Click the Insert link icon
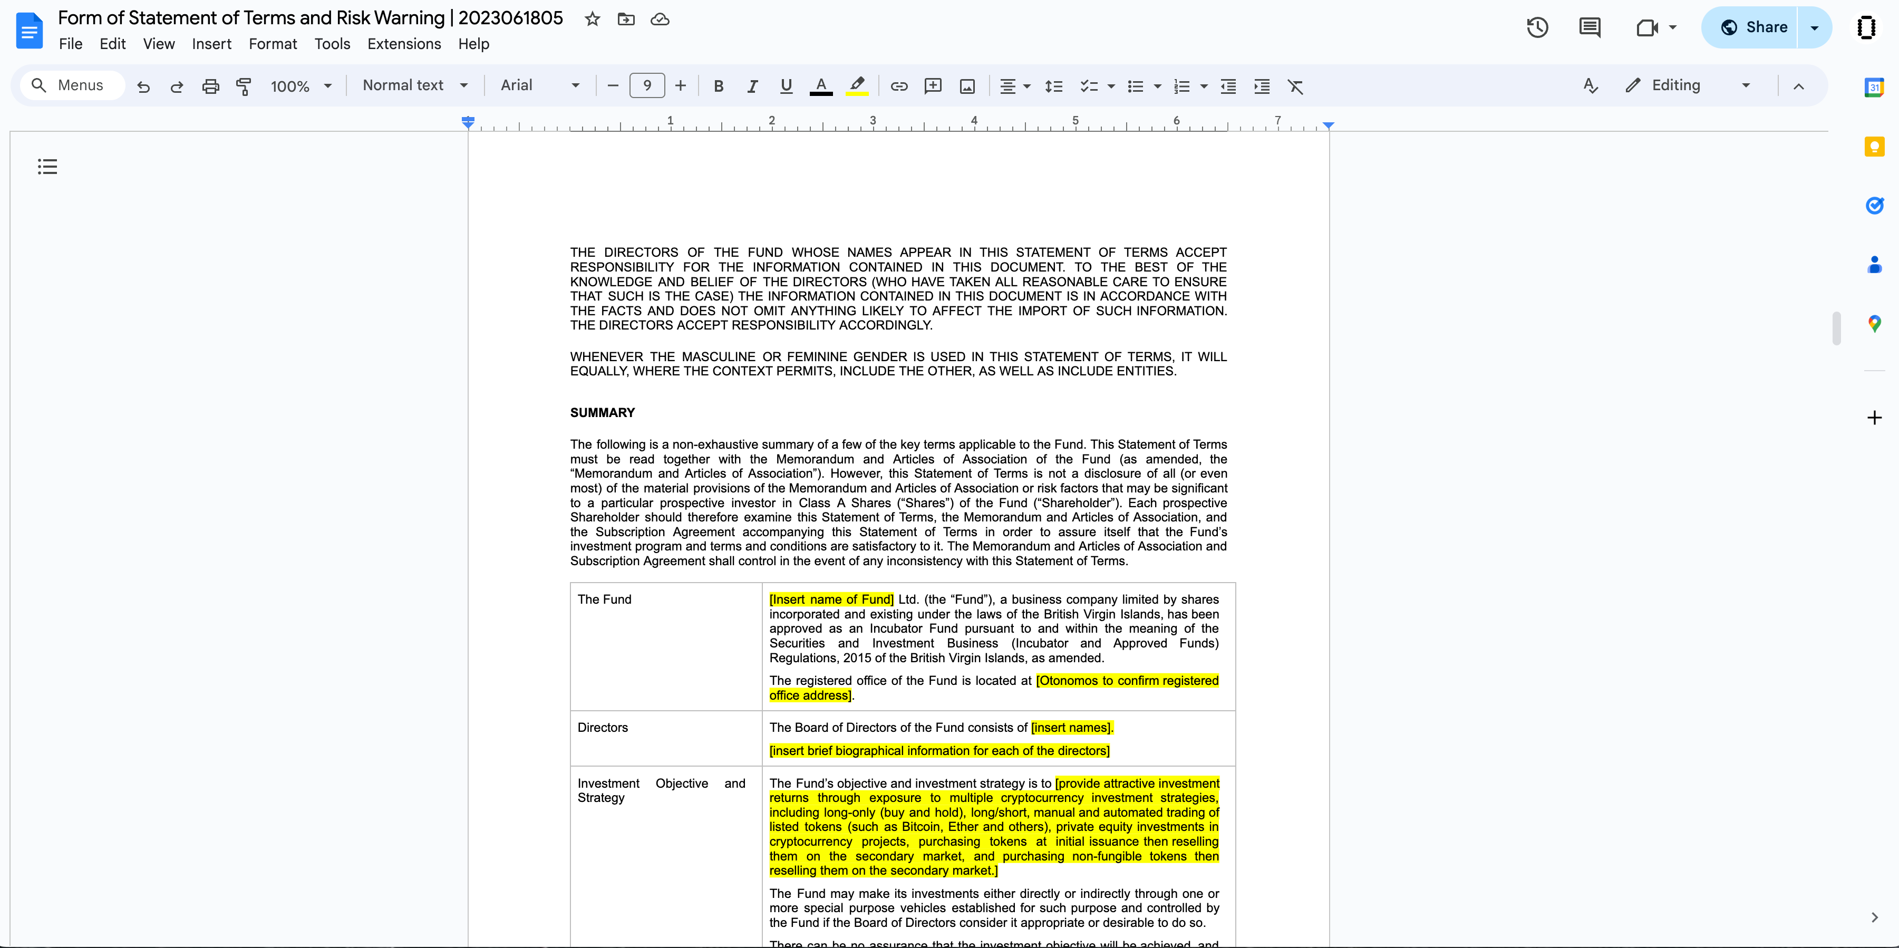1899x948 pixels. tap(899, 86)
